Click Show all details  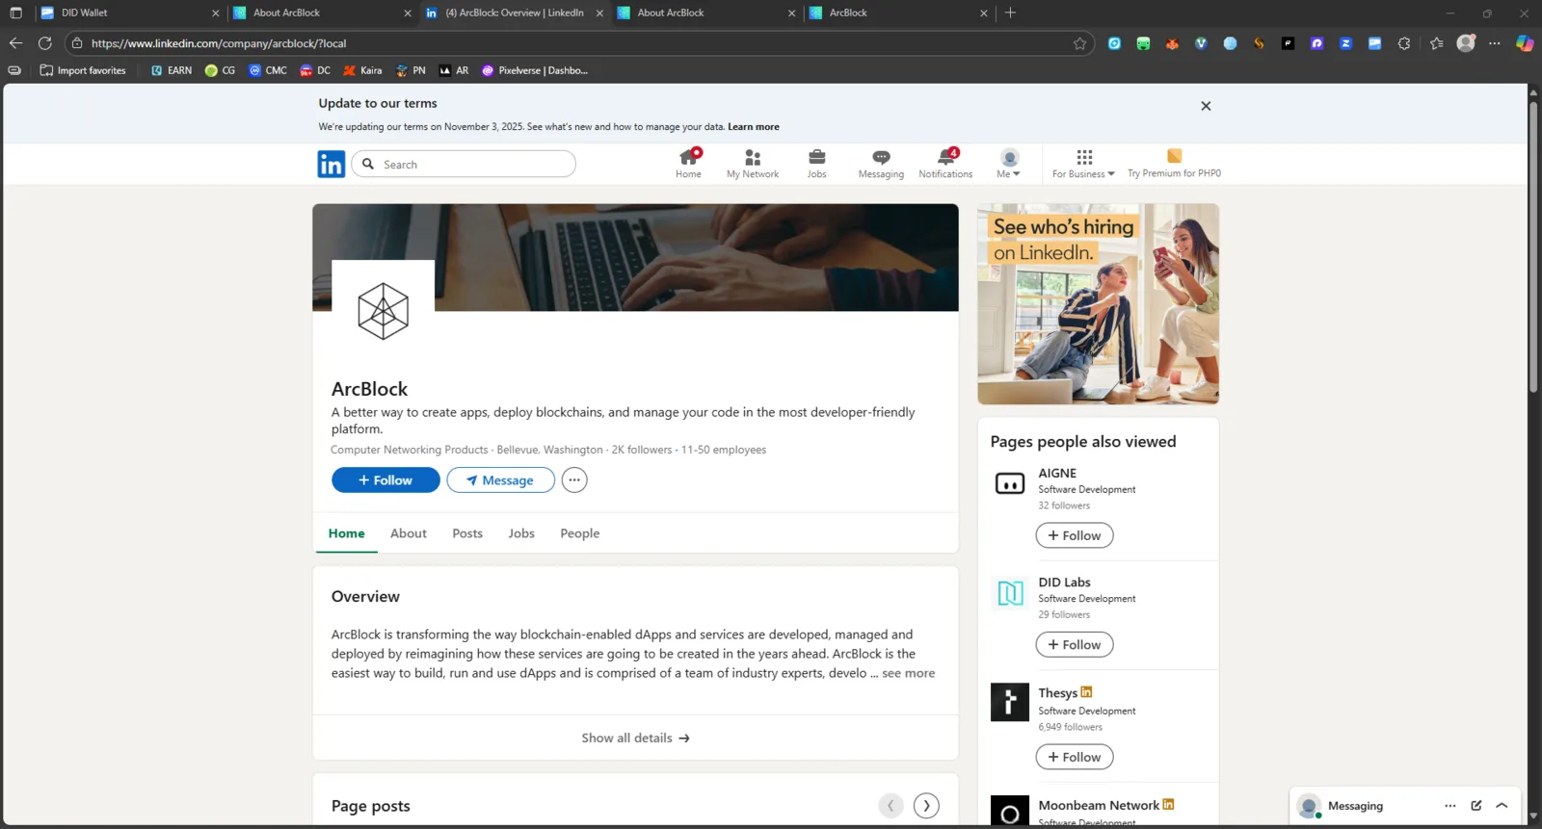(635, 738)
